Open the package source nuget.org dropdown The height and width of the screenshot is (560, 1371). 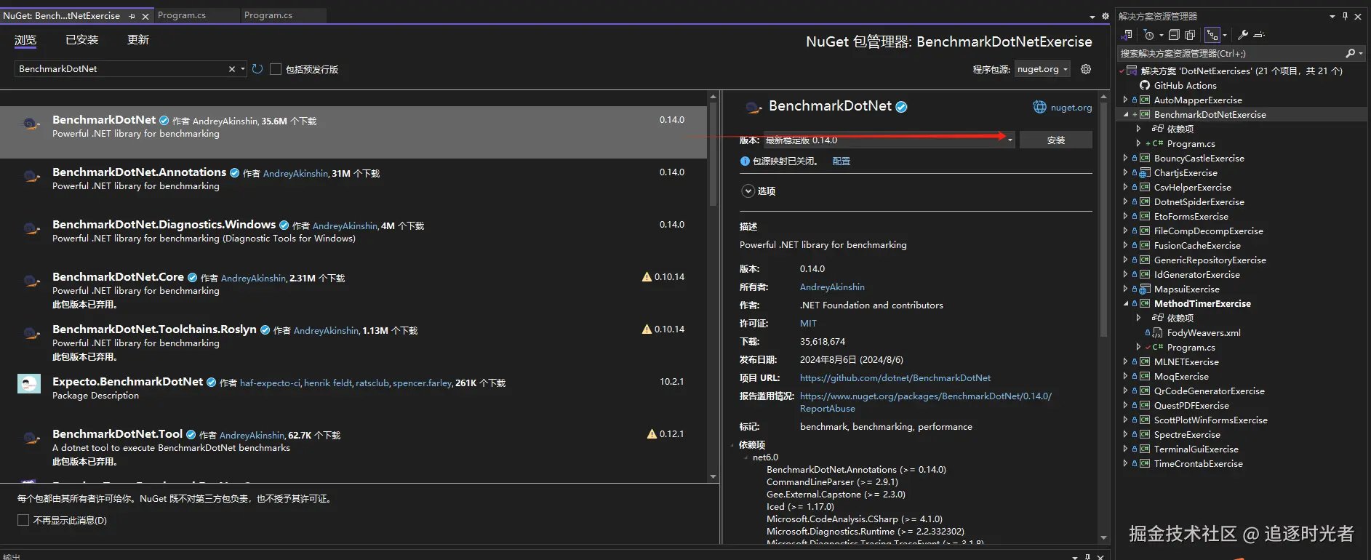click(1042, 69)
